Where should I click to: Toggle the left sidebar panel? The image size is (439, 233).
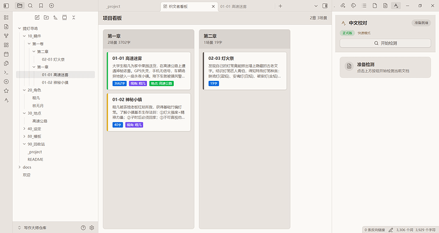(x=6, y=6)
